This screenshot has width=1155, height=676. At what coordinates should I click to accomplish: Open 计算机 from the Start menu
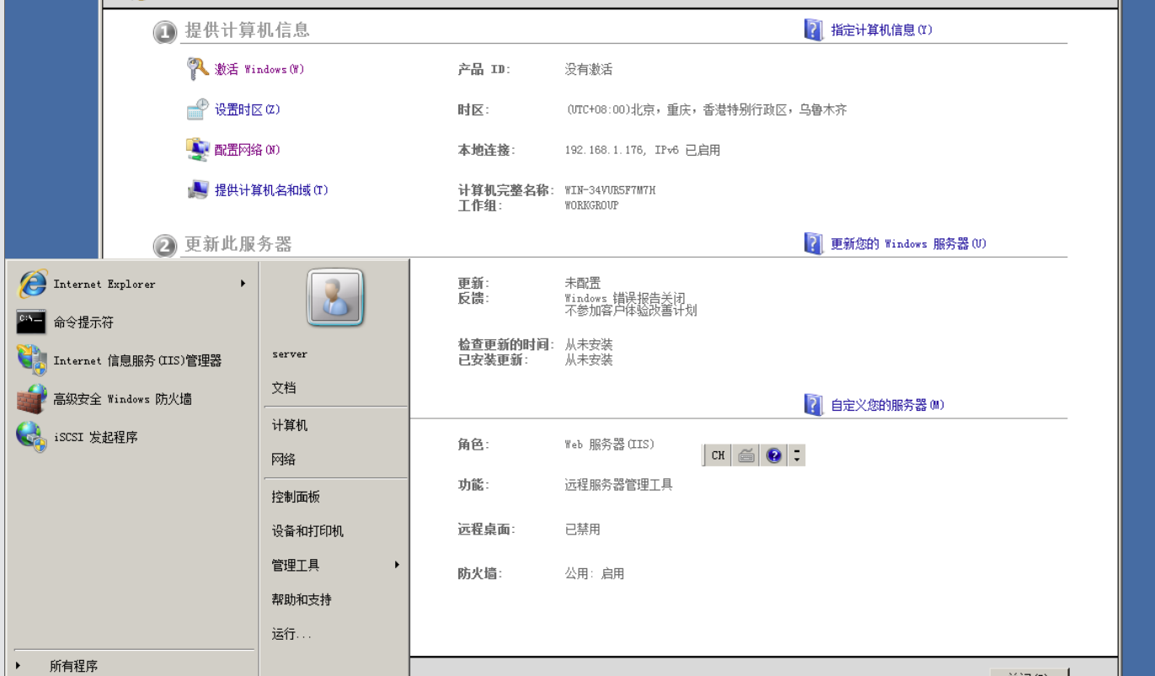[335, 425]
